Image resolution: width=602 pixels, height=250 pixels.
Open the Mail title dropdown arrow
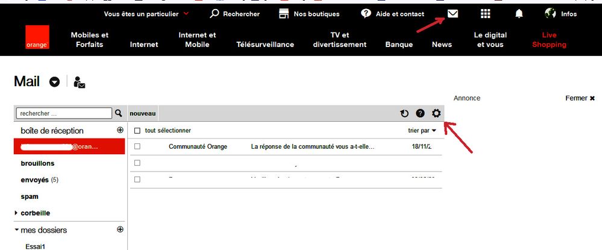click(x=54, y=82)
